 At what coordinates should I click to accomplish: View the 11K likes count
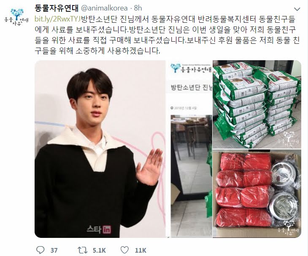pos(140,250)
